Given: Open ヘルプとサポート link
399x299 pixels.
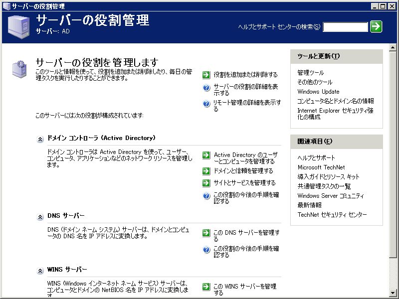Looking at the screenshot, I should point(316,158).
